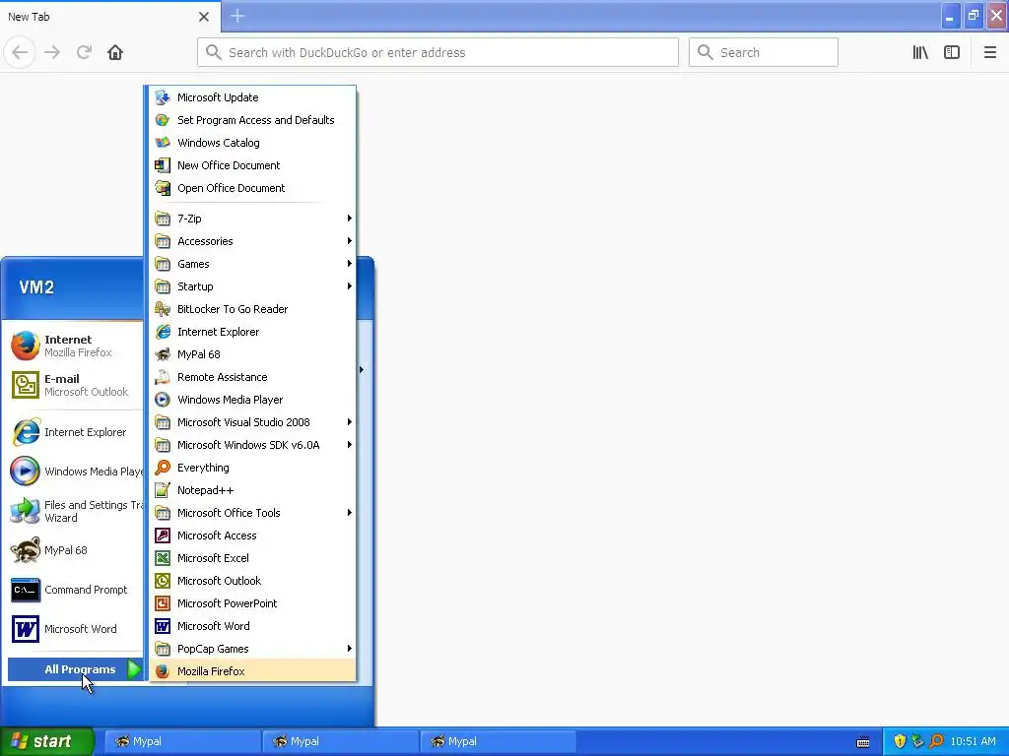The width and height of the screenshot is (1009, 756).
Task: Click the security shield tray icon
Action: [x=900, y=741]
